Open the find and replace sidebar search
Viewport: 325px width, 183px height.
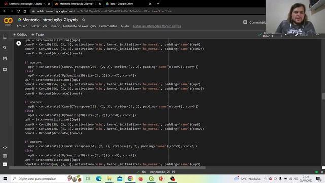[5, 48]
